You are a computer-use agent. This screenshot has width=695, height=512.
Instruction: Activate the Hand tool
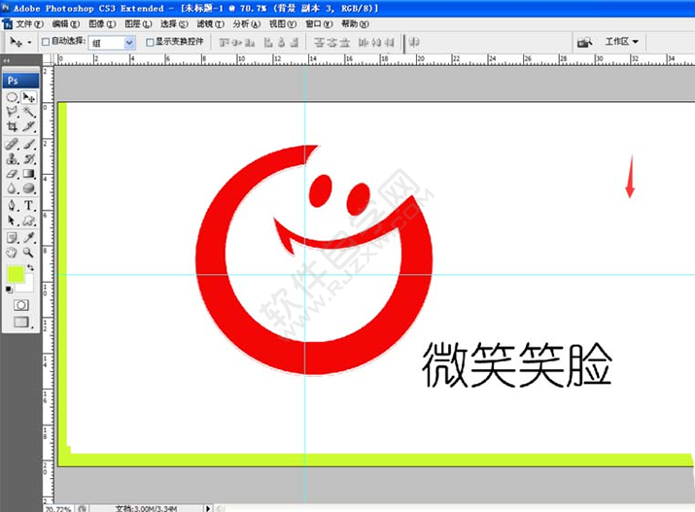click(x=12, y=251)
